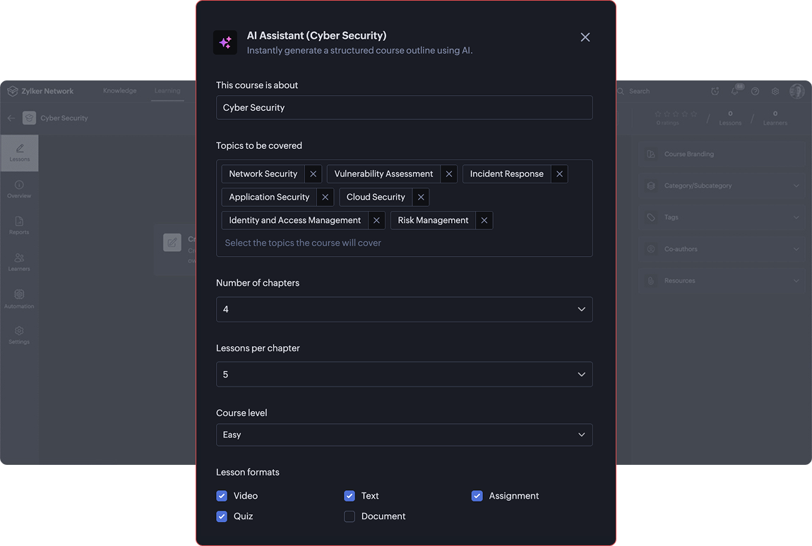The height and width of the screenshot is (546, 812).
Task: Disable the Assignment lesson format
Action: coord(477,496)
